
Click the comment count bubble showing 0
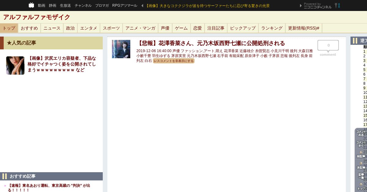328,45
